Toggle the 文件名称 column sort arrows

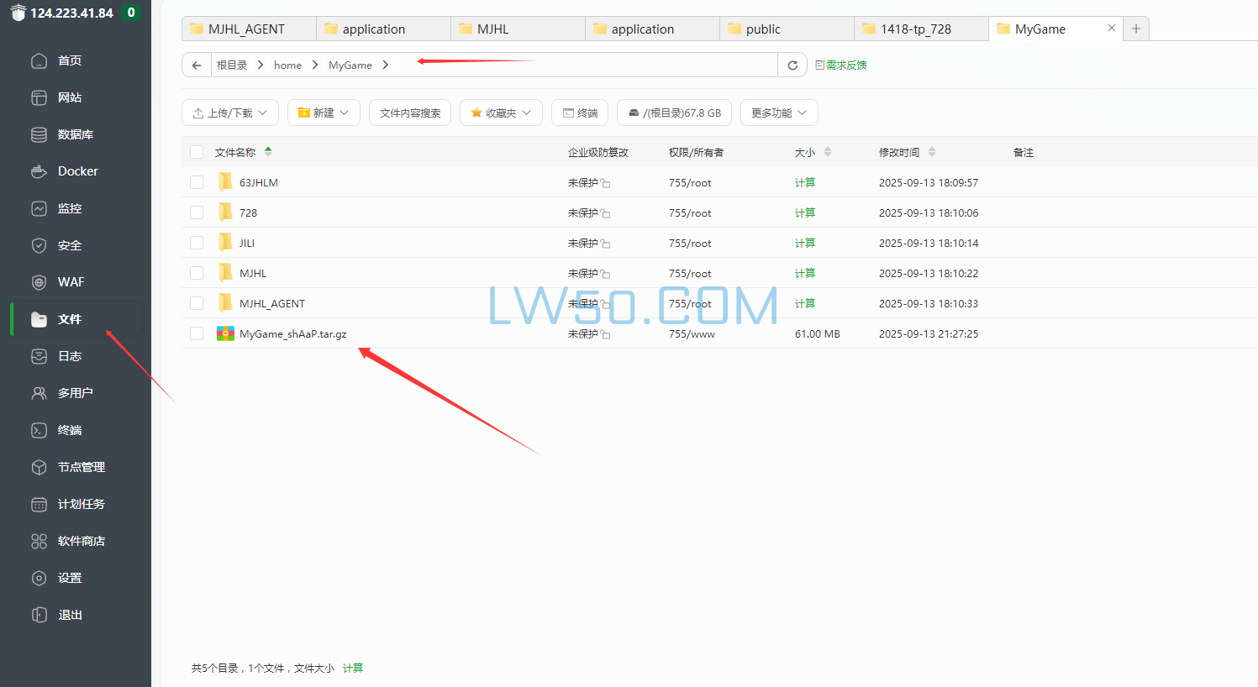pyautogui.click(x=268, y=152)
